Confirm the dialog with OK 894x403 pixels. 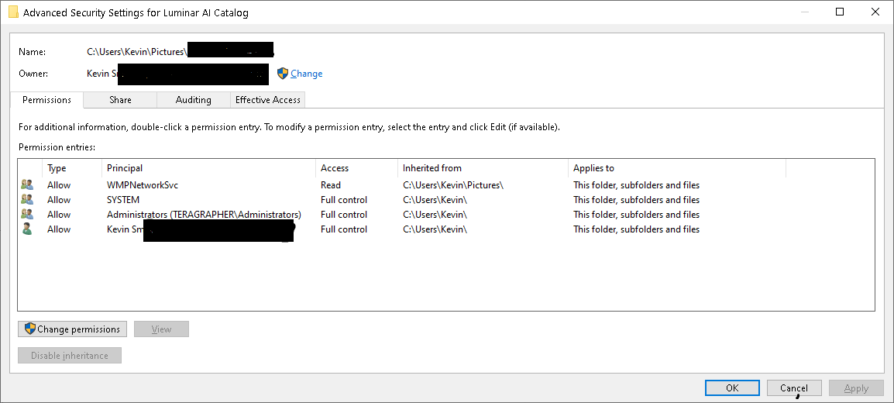pos(732,387)
